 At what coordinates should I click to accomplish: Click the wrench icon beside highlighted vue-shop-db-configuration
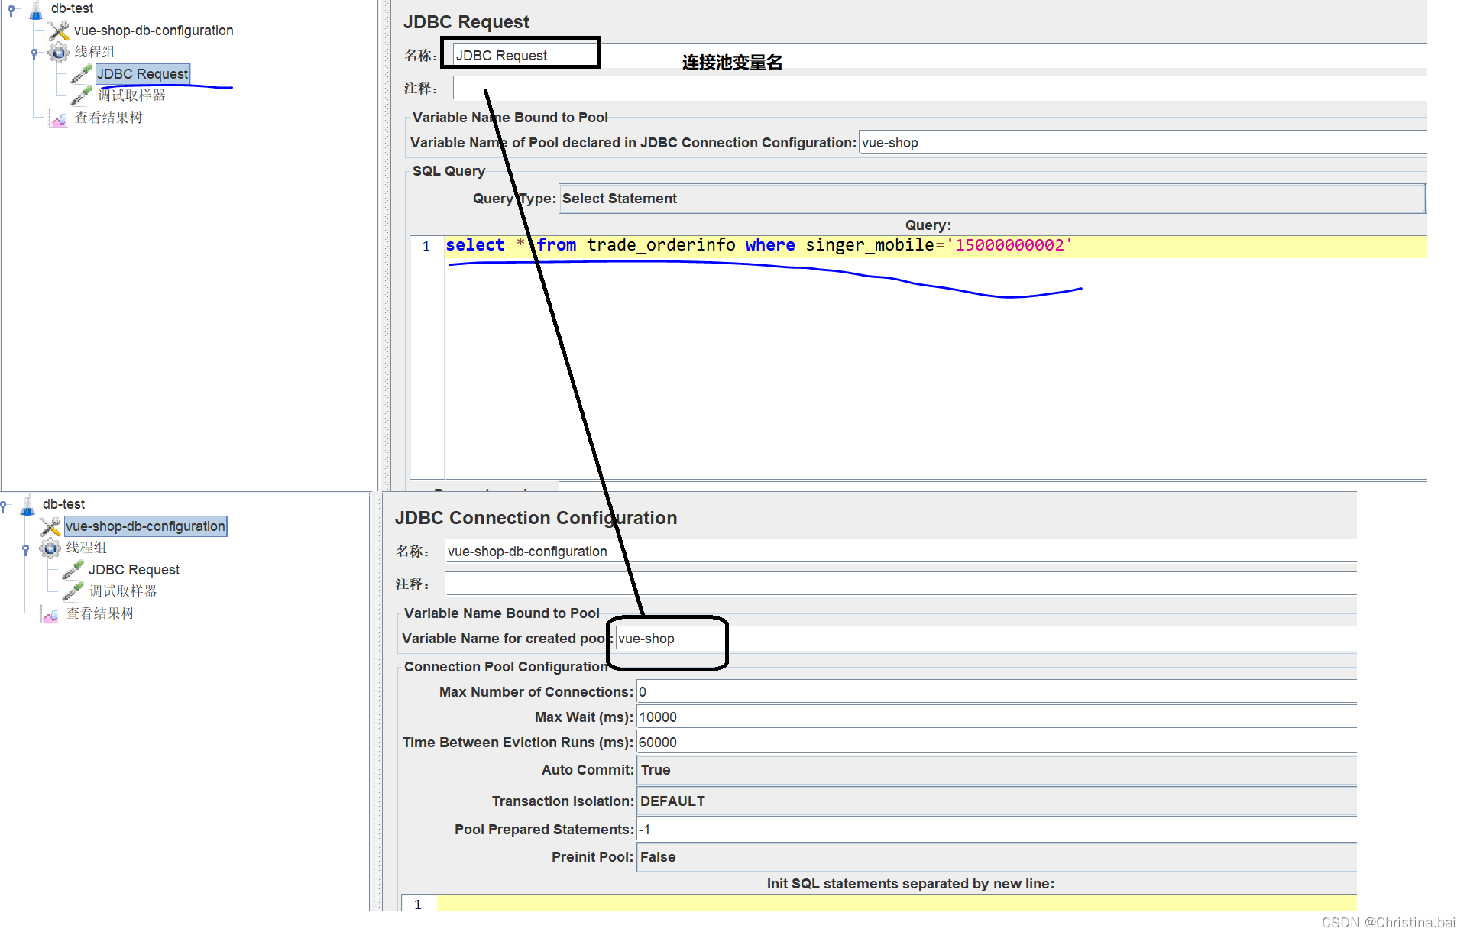[x=50, y=526]
